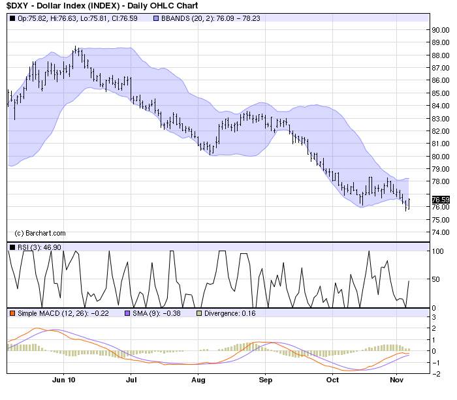457x400 pixels.
Task: Click the 79.00 price axis label
Action: (441, 169)
